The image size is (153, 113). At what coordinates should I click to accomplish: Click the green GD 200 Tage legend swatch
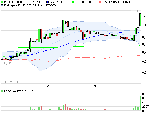[x=73, y=2]
